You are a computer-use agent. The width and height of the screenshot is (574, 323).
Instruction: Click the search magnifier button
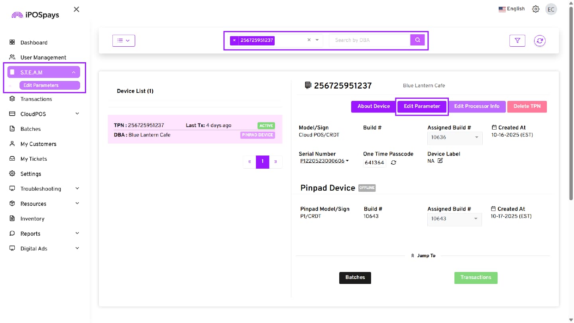pyautogui.click(x=417, y=40)
